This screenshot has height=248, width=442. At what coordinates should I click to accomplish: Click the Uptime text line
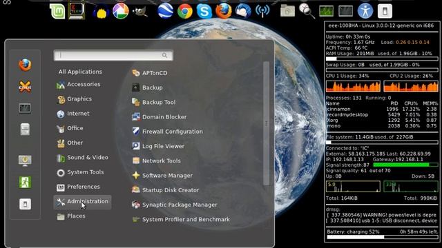click(348, 37)
